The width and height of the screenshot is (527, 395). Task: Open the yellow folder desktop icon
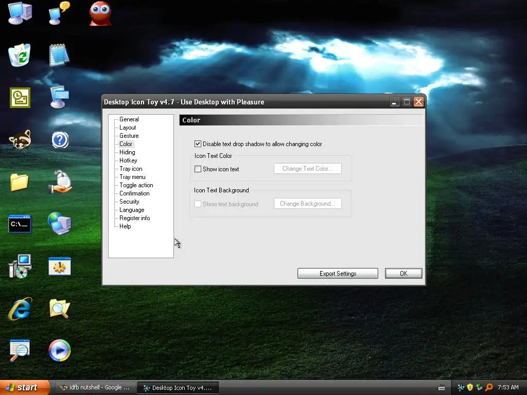pos(19,182)
